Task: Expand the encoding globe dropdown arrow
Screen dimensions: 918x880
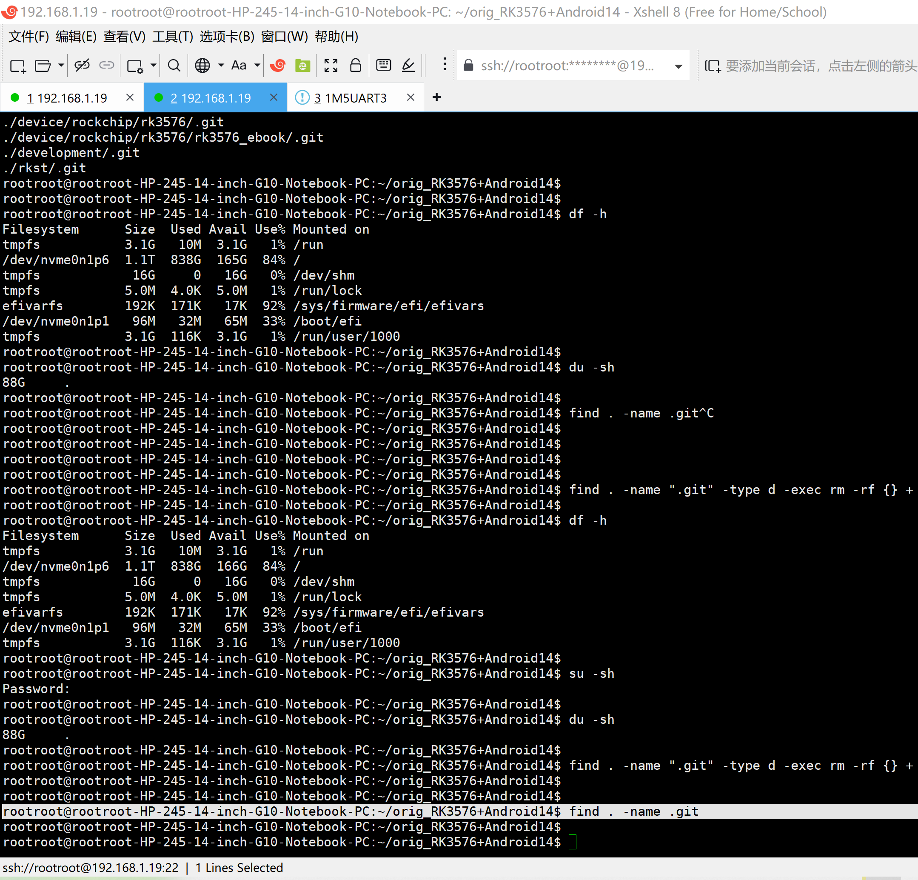Action: (x=221, y=66)
